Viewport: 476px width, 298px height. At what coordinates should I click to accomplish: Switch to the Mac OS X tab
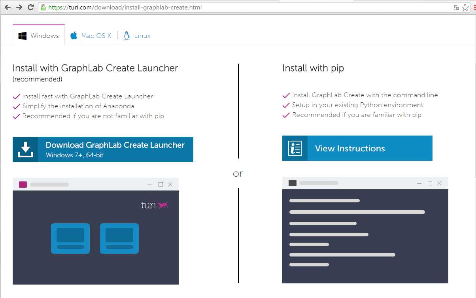(91, 36)
